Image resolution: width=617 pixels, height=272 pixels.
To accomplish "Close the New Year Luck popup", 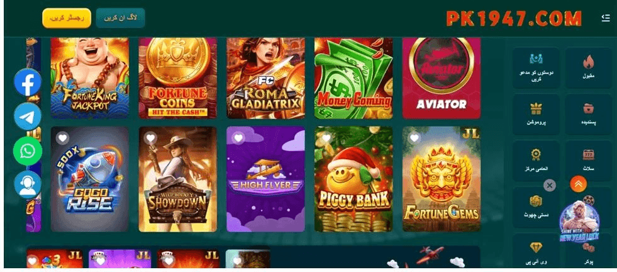I will tap(550, 185).
